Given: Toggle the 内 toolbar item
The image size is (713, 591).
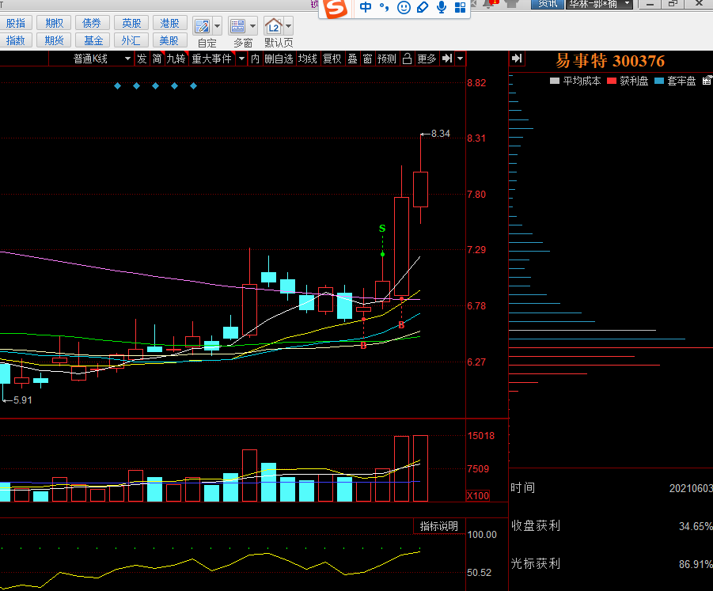Looking at the screenshot, I should (255, 59).
